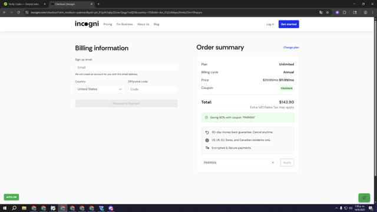Click the green PAKMAN coupon tag
The height and width of the screenshot is (212, 377).
tap(286, 88)
